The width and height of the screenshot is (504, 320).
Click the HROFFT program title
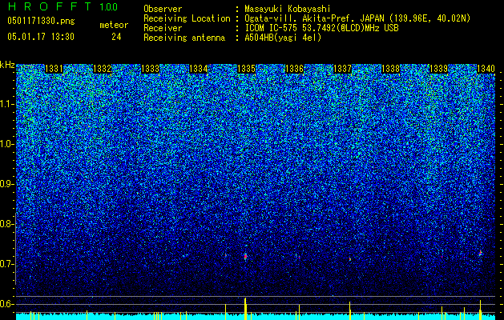click(50, 6)
